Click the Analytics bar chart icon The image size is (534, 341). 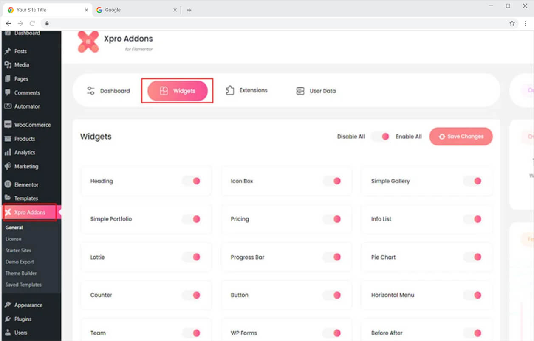[8, 153]
